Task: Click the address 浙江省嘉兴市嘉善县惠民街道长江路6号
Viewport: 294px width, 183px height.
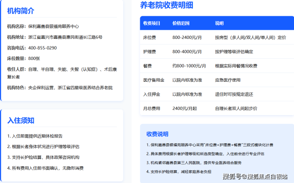Action: [65, 37]
